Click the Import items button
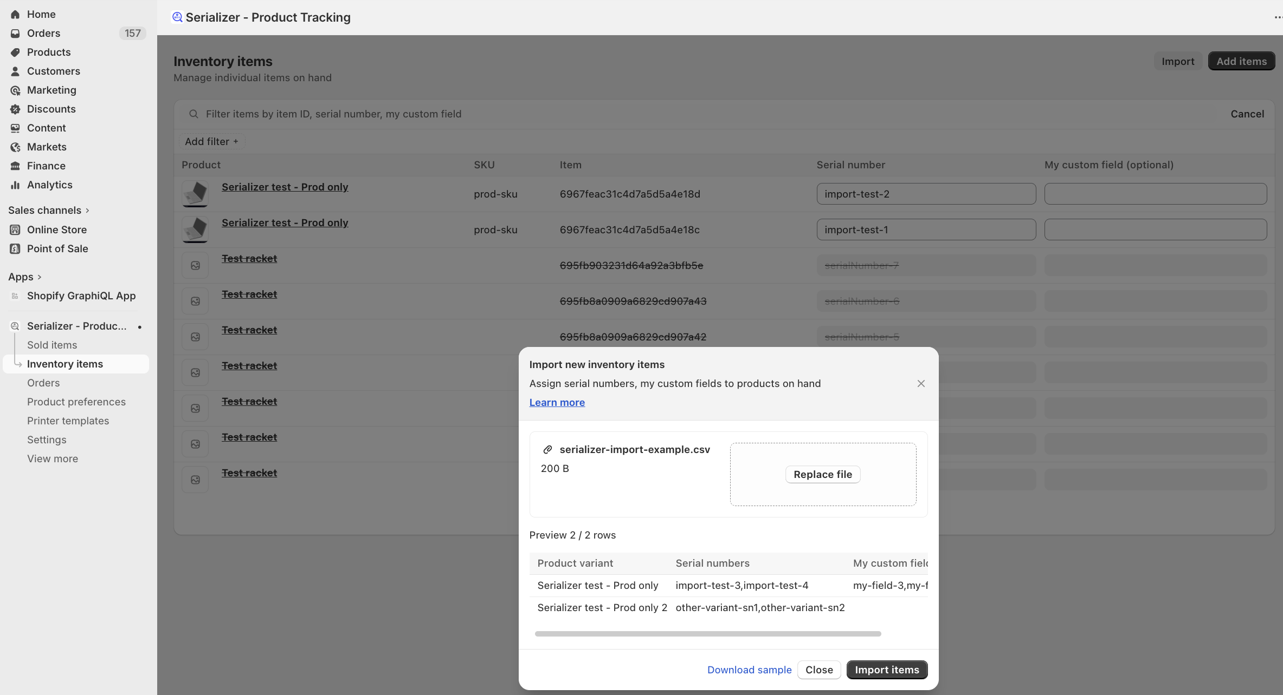 coord(887,670)
